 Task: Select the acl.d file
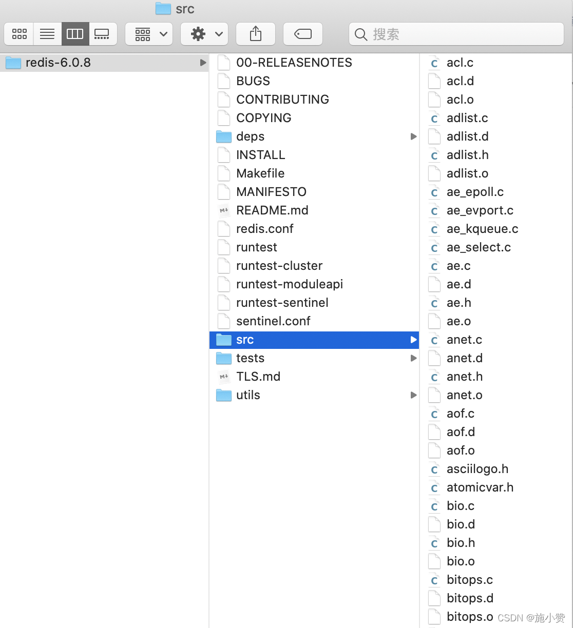pyautogui.click(x=496, y=81)
